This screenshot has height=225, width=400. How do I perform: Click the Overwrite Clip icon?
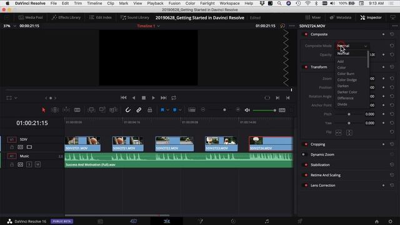(102, 110)
